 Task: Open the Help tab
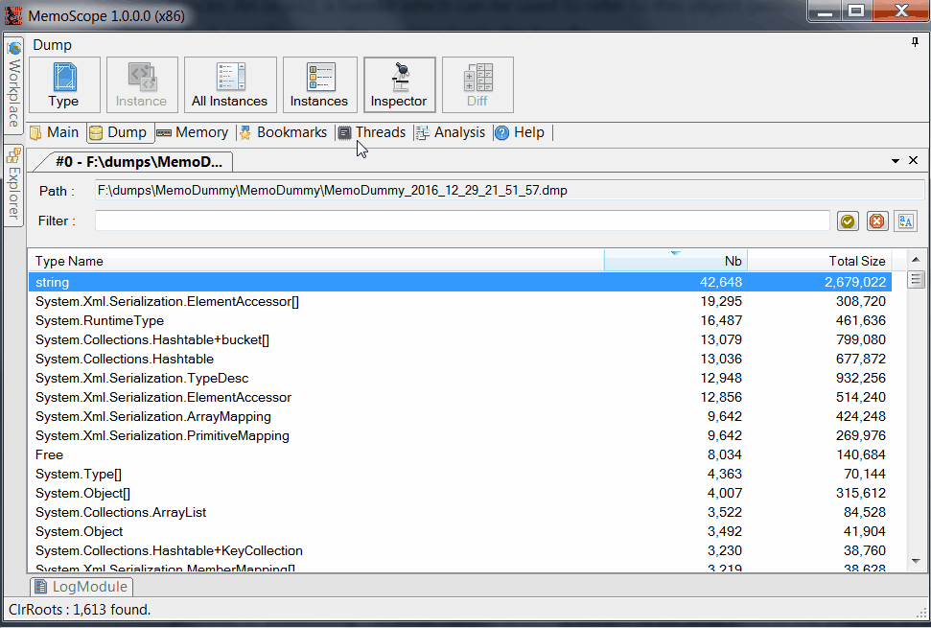tap(520, 132)
